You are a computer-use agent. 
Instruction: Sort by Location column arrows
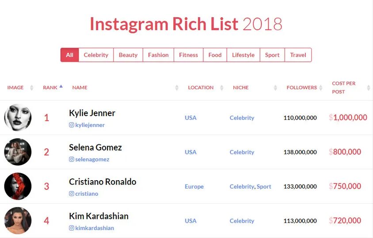click(x=222, y=88)
